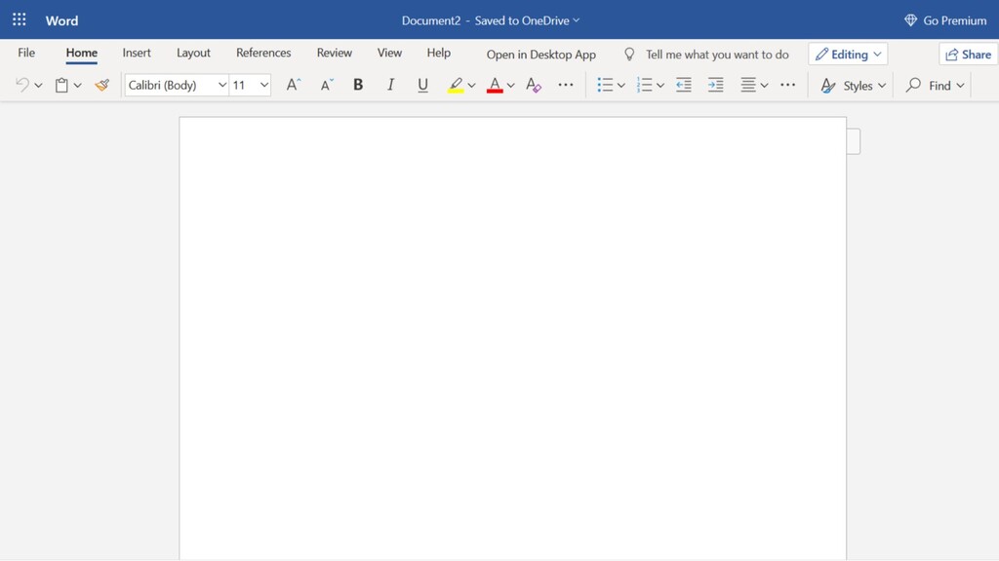Click inside the blank document page
The height and width of the screenshot is (561, 999).
pos(512,337)
